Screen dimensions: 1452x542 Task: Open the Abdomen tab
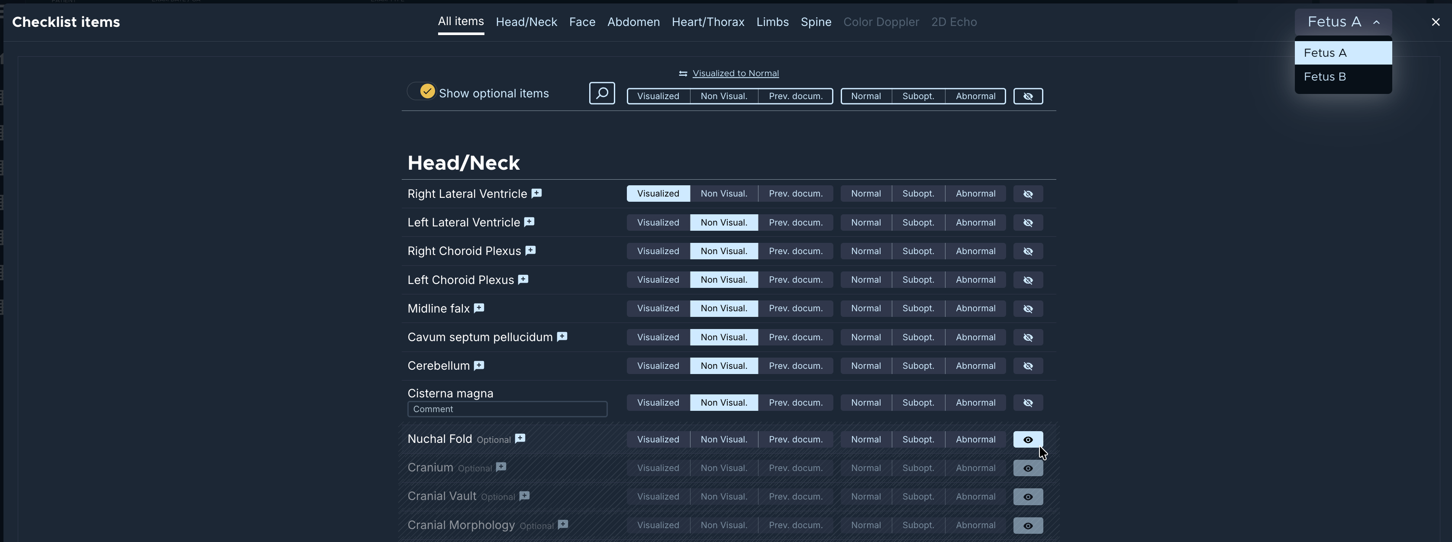coord(633,22)
